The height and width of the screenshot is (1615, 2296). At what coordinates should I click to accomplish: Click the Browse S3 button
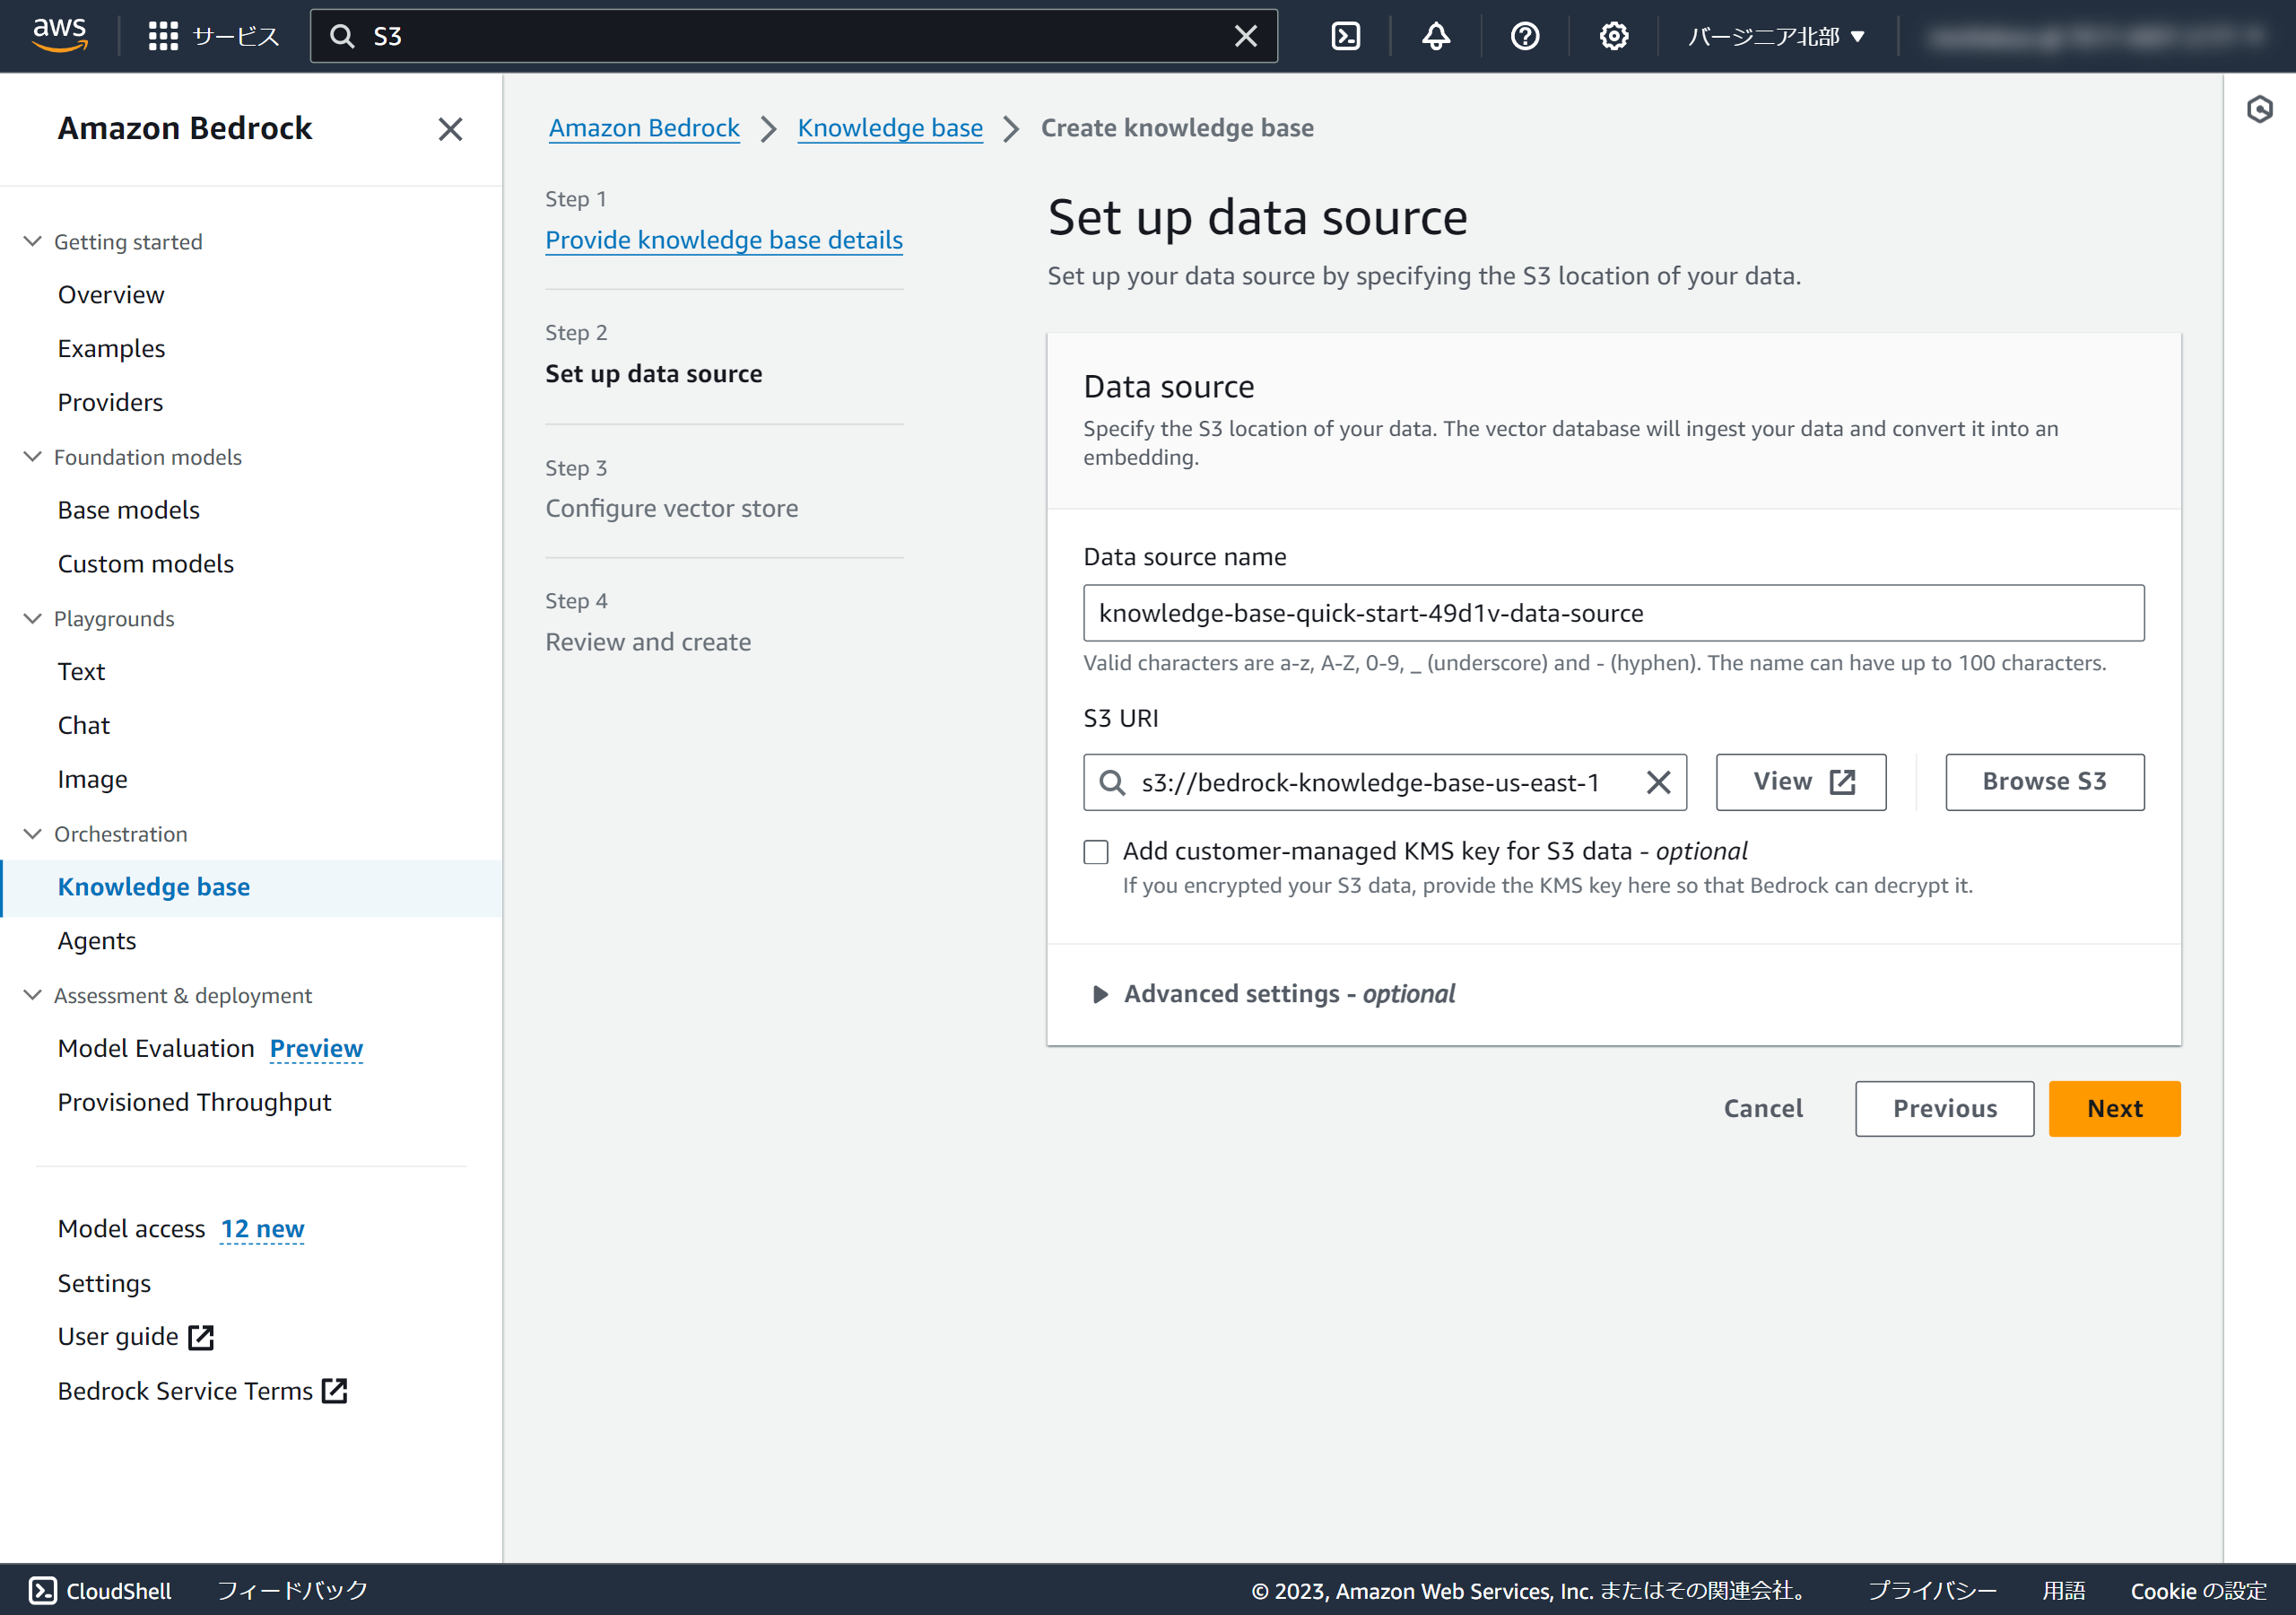point(2043,781)
